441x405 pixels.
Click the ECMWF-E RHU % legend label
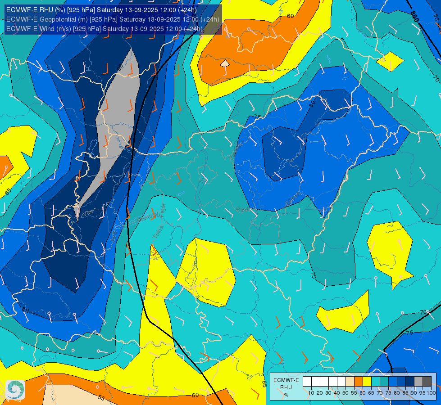click(x=286, y=387)
